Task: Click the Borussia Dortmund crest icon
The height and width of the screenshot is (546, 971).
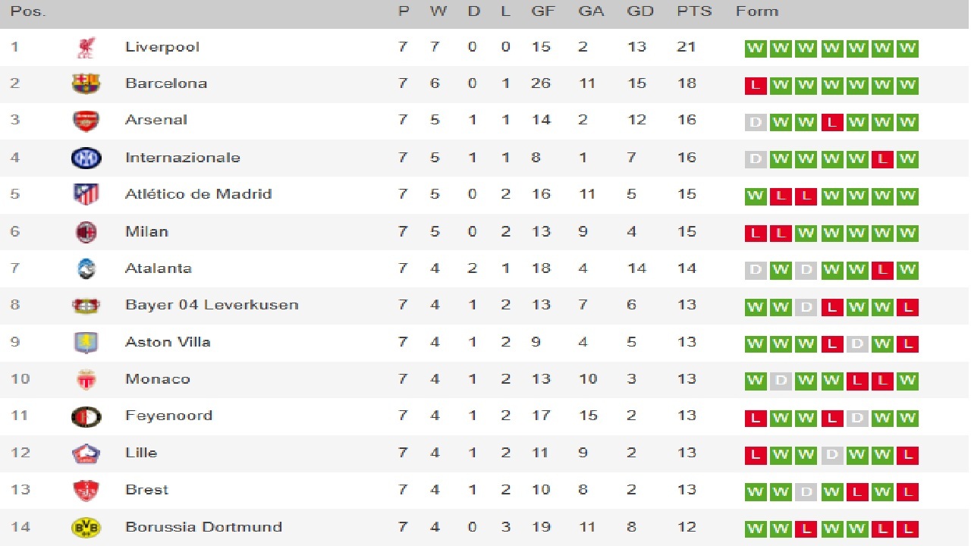Action: (x=86, y=528)
